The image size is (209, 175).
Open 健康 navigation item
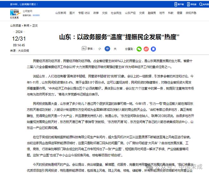coord(180,13)
